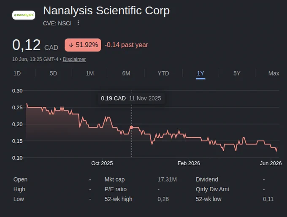Screen dimensions: 287x217
Task: Click the down arrow in the 51.92% badge
Action: click(x=71, y=45)
